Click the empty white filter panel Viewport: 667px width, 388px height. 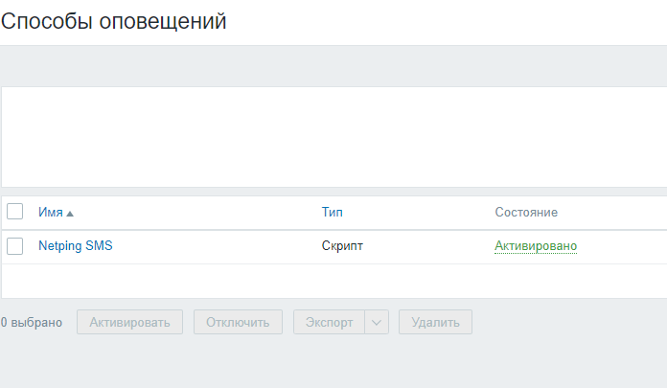pos(333,136)
